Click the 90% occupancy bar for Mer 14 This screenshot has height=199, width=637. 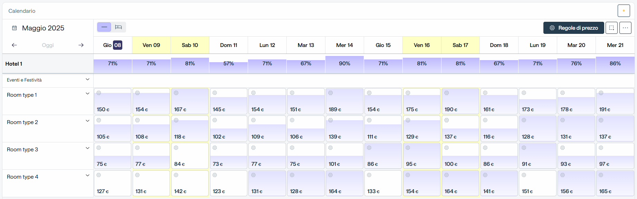coord(344,65)
